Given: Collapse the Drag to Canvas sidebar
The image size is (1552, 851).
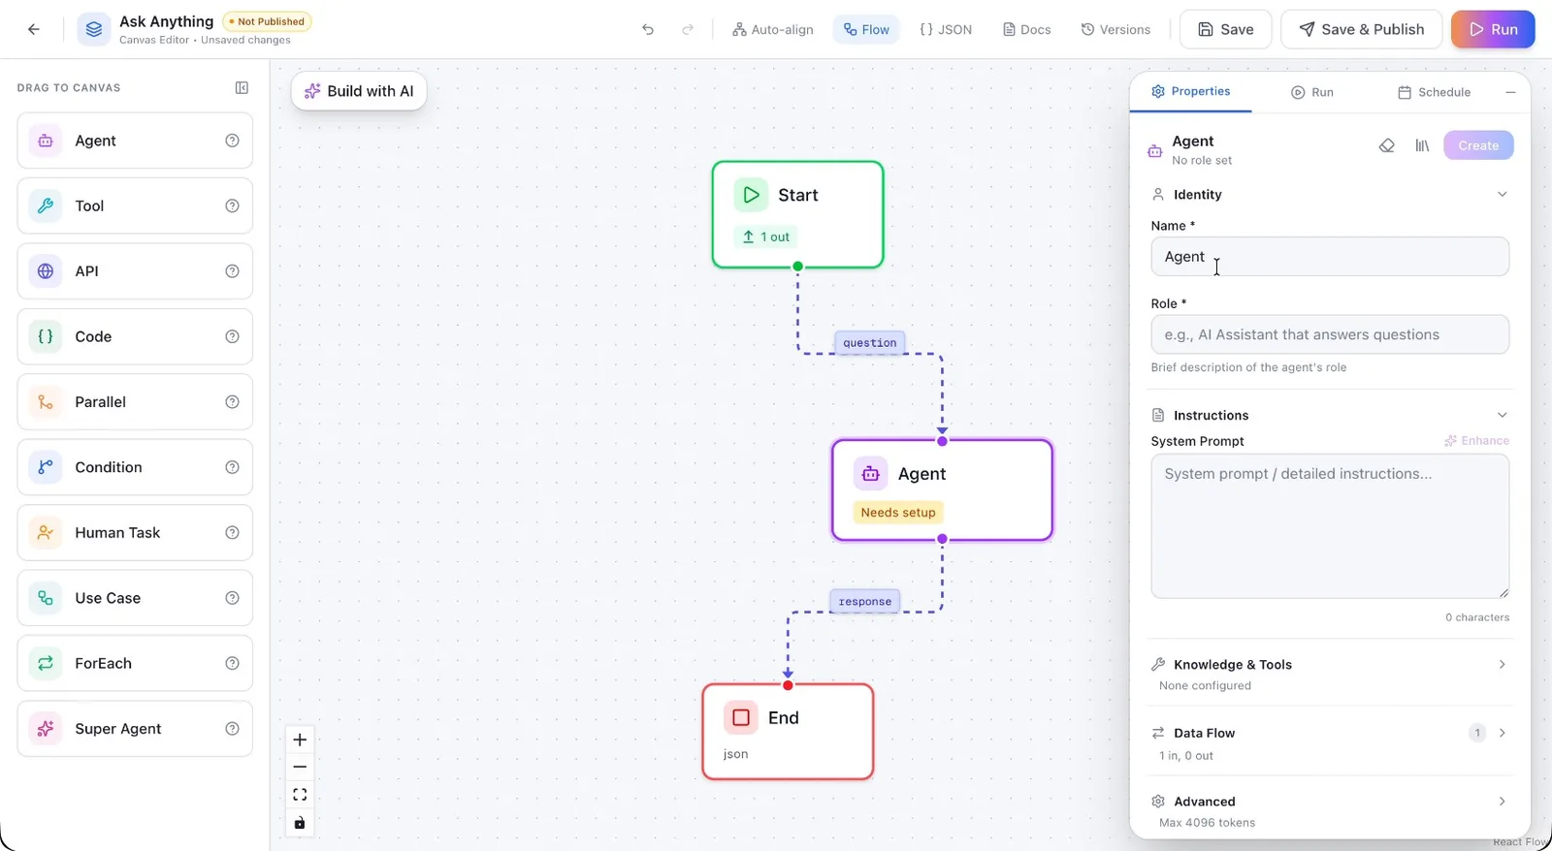Looking at the screenshot, I should tap(242, 87).
